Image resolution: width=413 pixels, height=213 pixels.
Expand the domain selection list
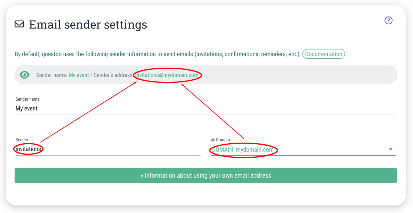coord(390,149)
